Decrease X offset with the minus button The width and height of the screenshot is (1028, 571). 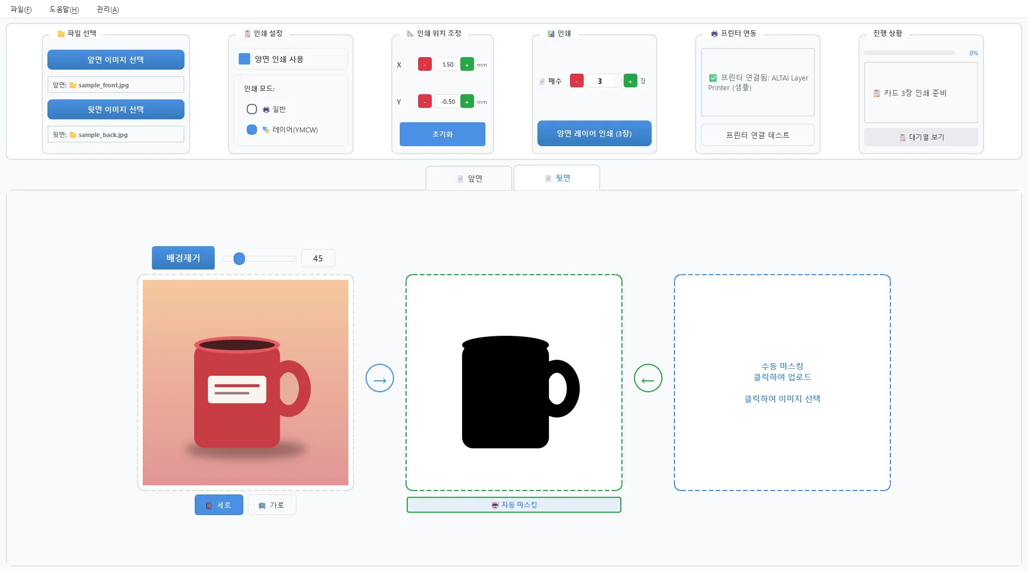click(x=425, y=65)
